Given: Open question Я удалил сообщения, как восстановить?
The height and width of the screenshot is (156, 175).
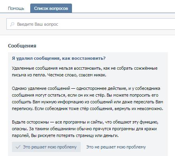Looking at the screenshot, I should pyautogui.click(x=58, y=58).
